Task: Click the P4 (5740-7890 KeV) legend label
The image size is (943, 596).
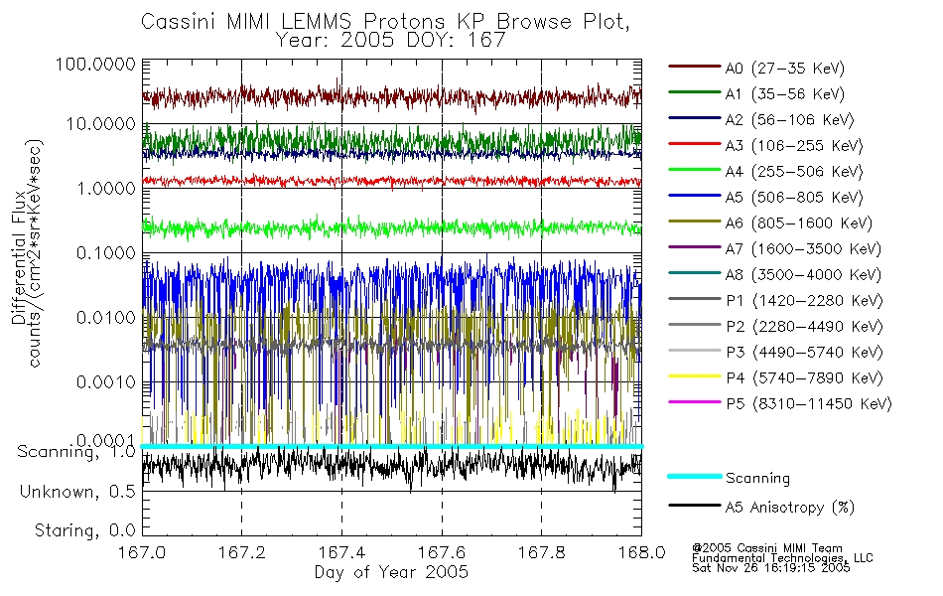Action: pos(804,378)
